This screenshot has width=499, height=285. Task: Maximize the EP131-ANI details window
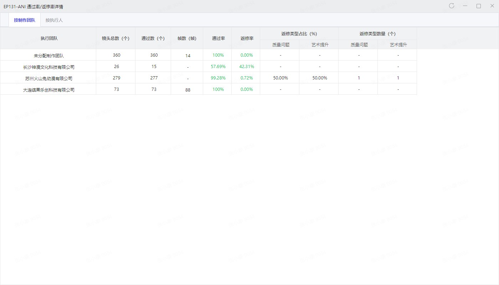pyautogui.click(x=479, y=6)
